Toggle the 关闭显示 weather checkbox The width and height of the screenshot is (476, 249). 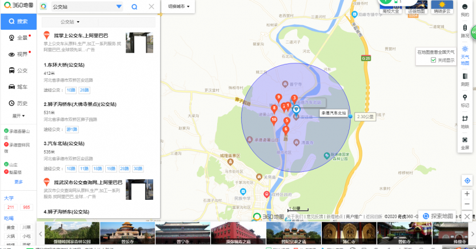[x=434, y=60]
